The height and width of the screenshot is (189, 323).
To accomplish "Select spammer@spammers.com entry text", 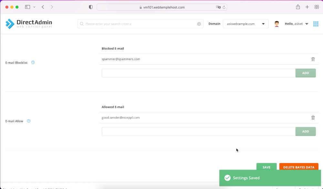I will pyautogui.click(x=121, y=59).
